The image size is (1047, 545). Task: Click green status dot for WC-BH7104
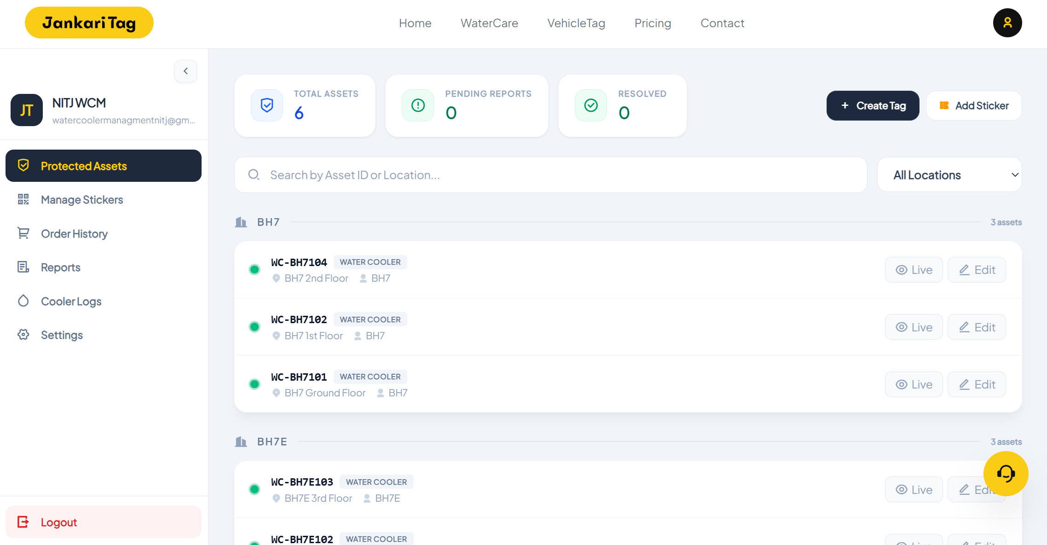255,270
